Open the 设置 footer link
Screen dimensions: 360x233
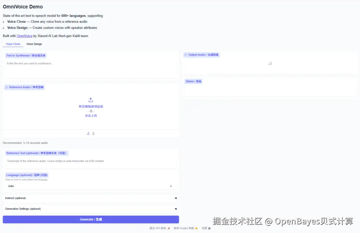(204, 228)
